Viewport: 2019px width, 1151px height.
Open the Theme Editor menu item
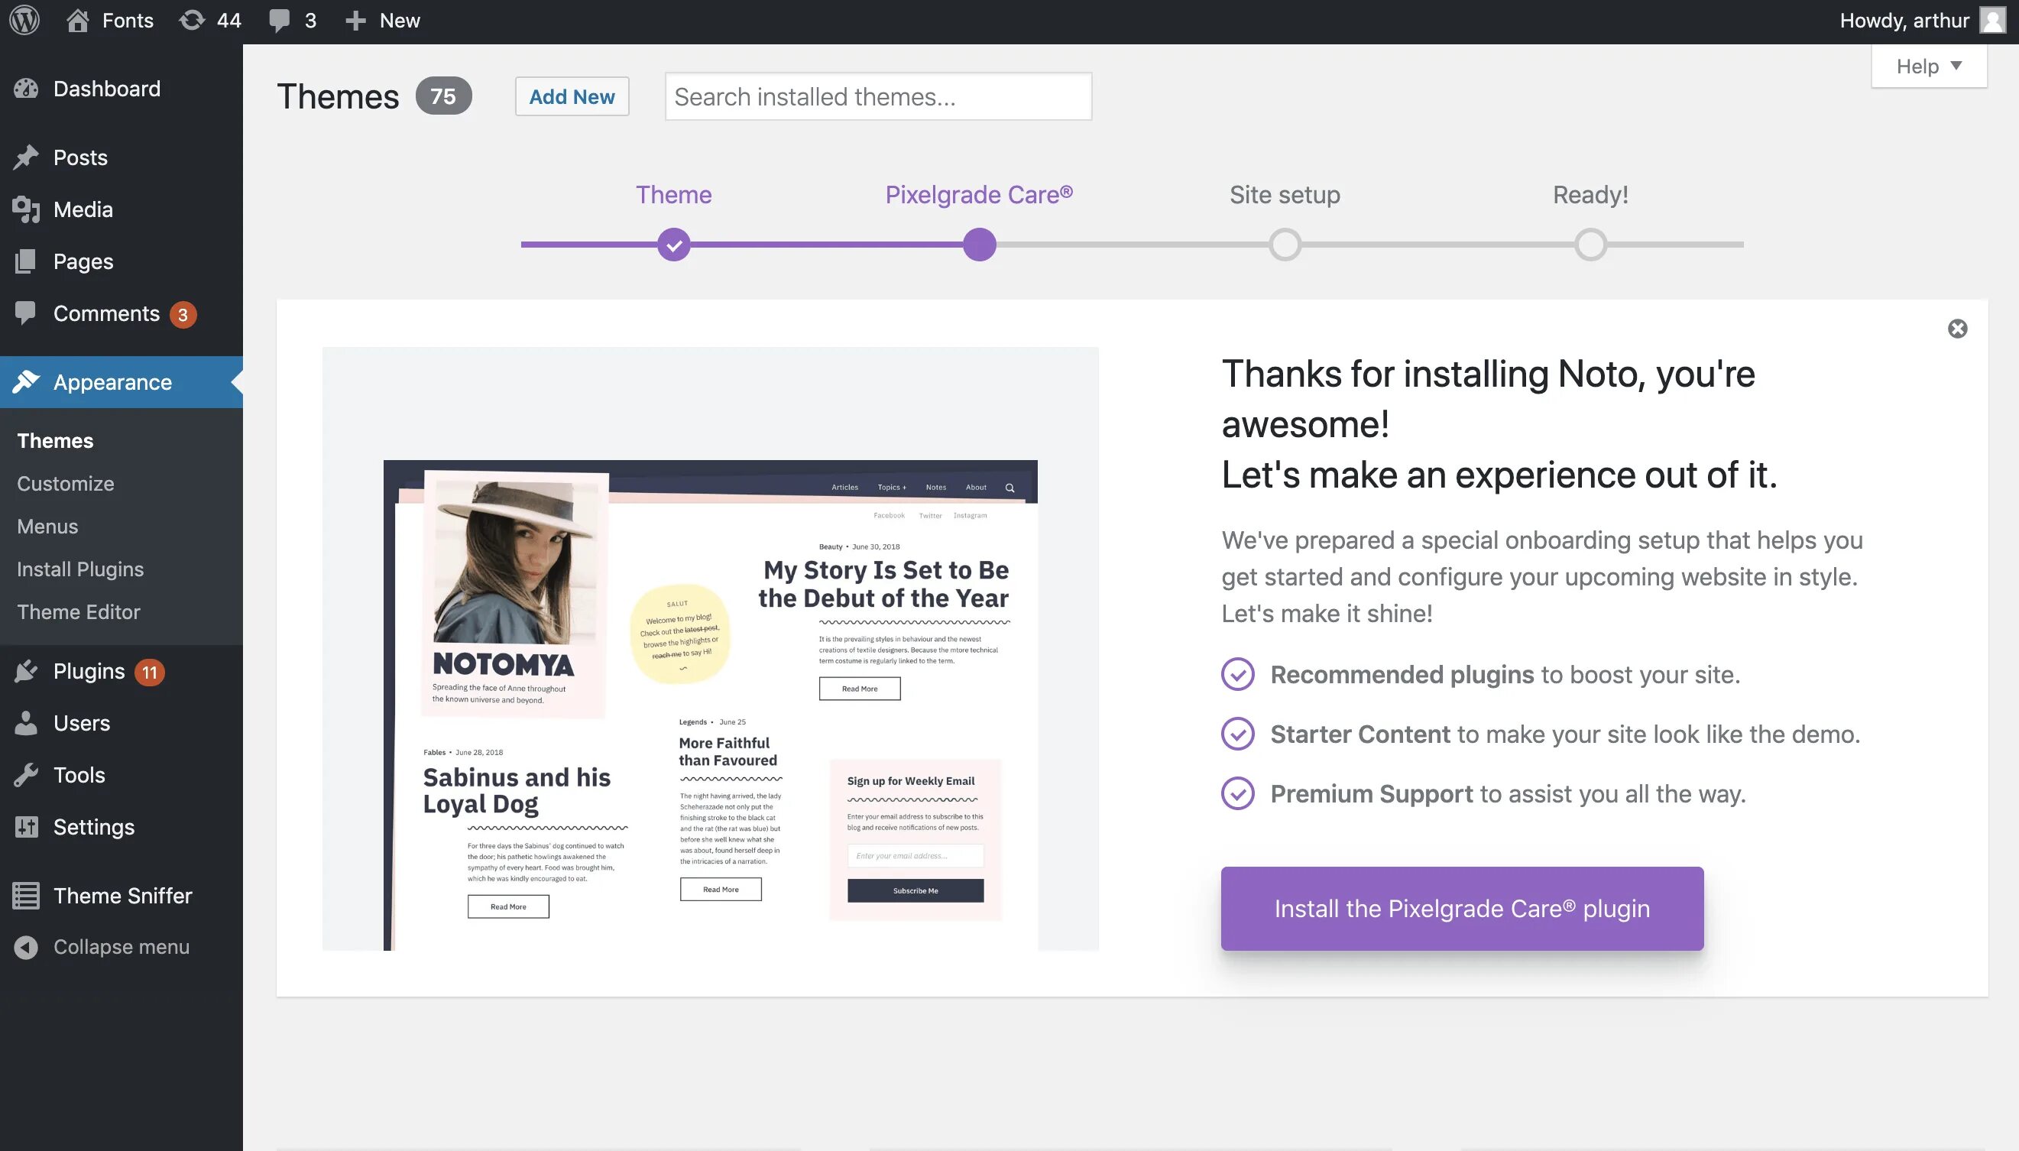[78, 611]
